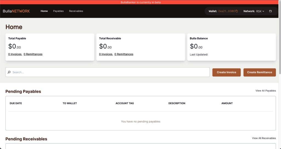Click 0 Remittances under Total Payable

(x=33, y=54)
